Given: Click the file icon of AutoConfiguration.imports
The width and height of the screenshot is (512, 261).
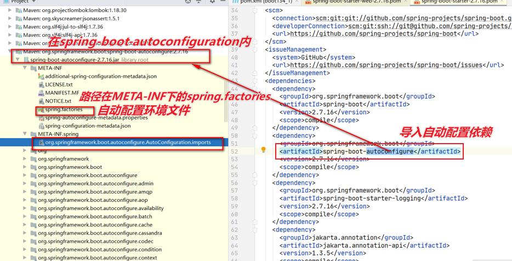Looking at the screenshot, I should [x=41, y=143].
